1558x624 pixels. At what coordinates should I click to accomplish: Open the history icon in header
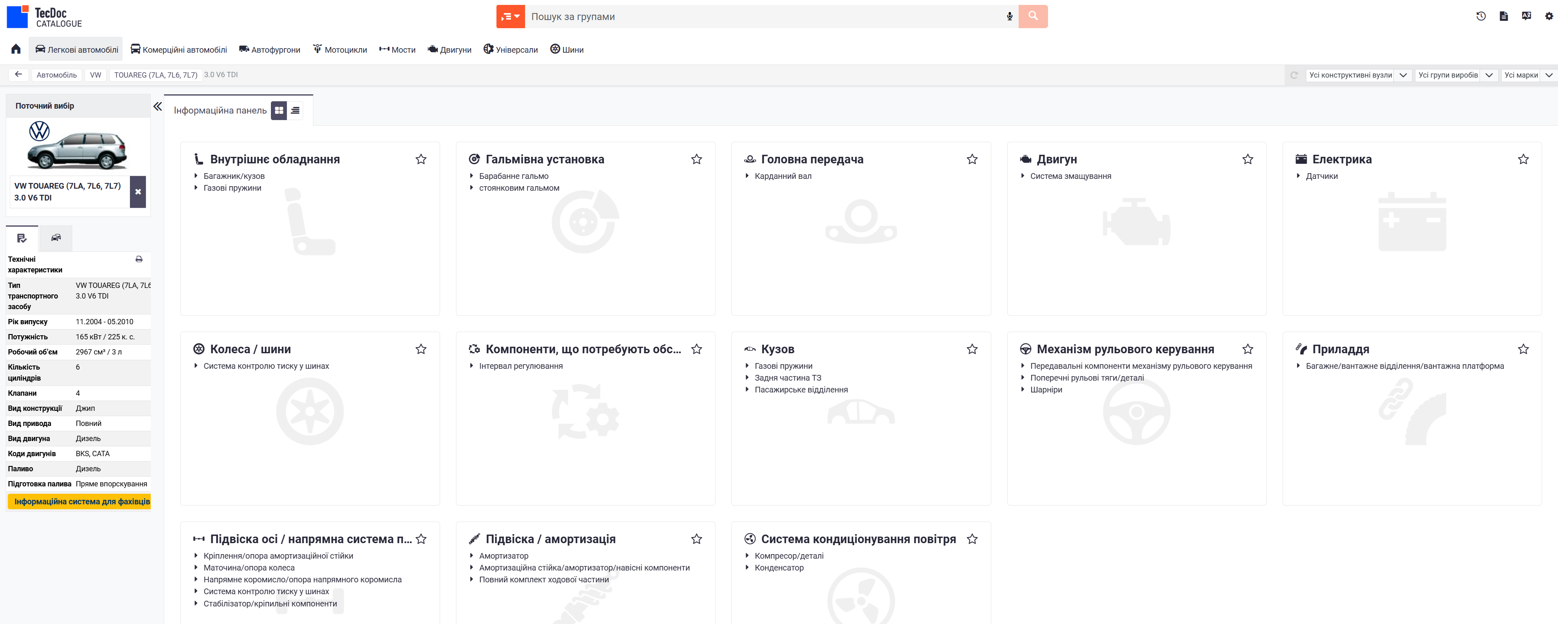1481,16
